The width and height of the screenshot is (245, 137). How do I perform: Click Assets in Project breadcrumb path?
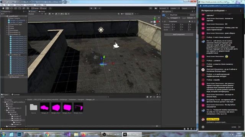pyautogui.click(x=30, y=100)
